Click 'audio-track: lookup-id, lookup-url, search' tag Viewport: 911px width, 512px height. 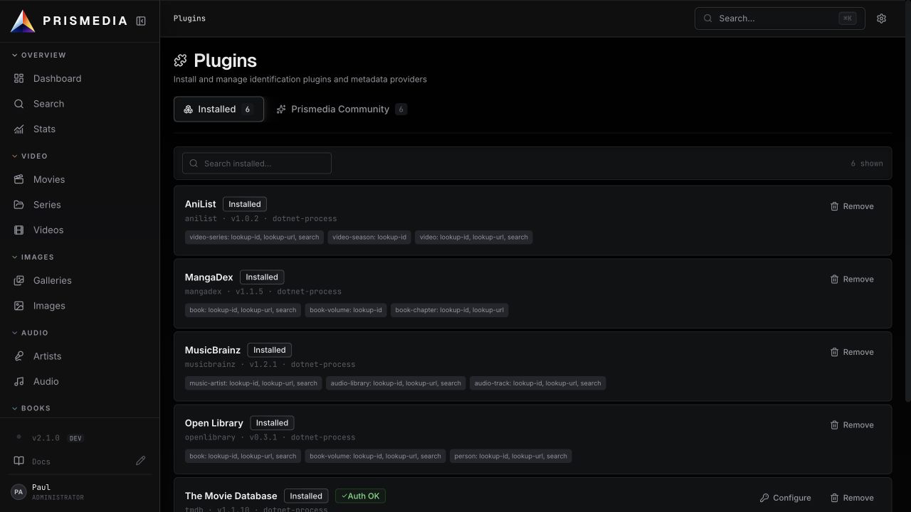(x=537, y=383)
